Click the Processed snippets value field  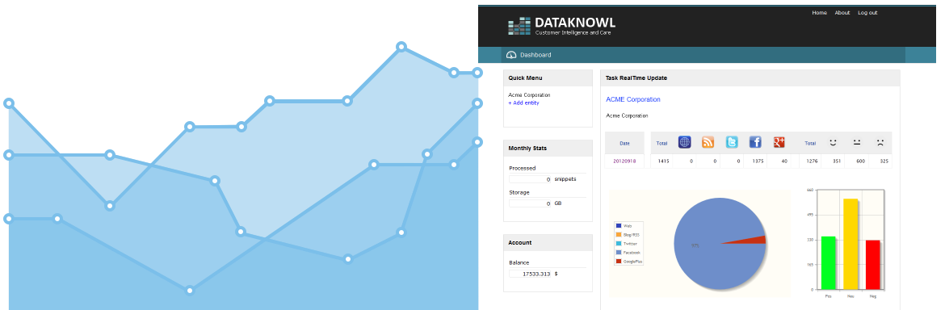tap(531, 179)
